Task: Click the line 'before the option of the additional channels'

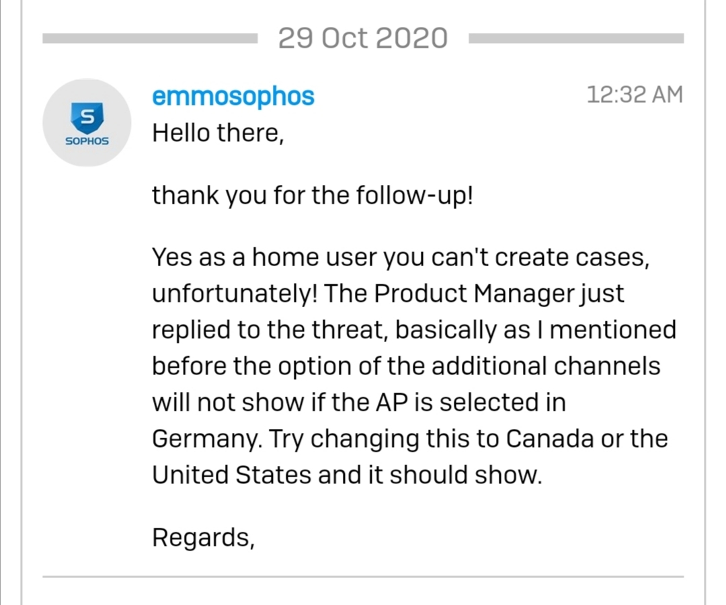Action: (406, 366)
